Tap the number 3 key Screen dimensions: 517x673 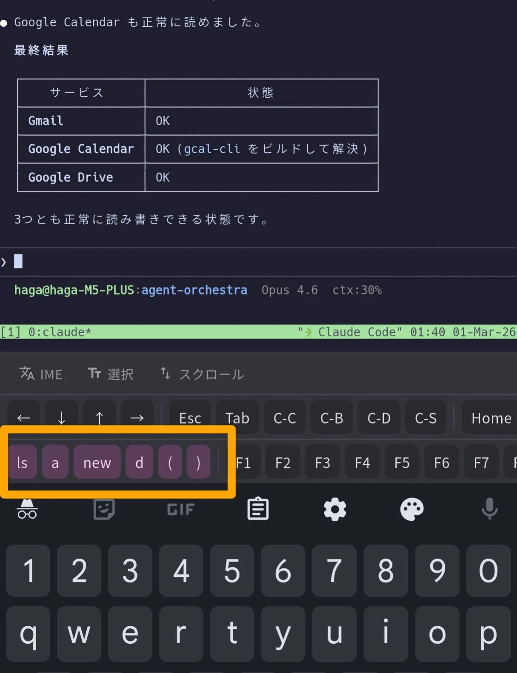pyautogui.click(x=130, y=570)
